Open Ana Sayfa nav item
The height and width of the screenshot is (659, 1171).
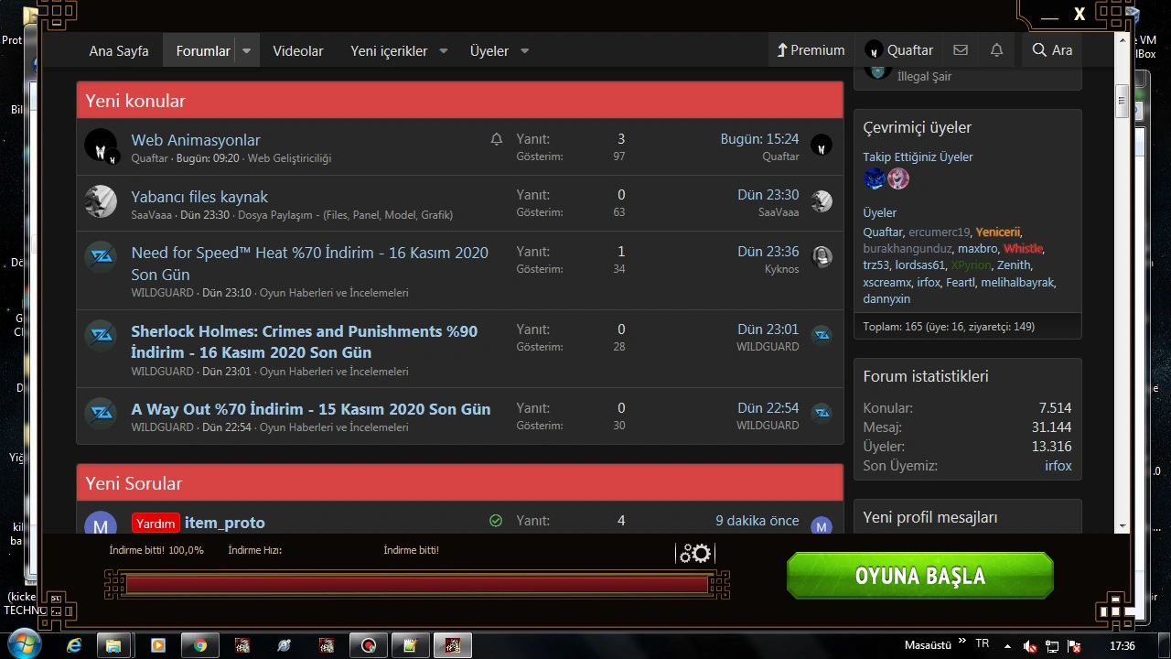coord(119,50)
